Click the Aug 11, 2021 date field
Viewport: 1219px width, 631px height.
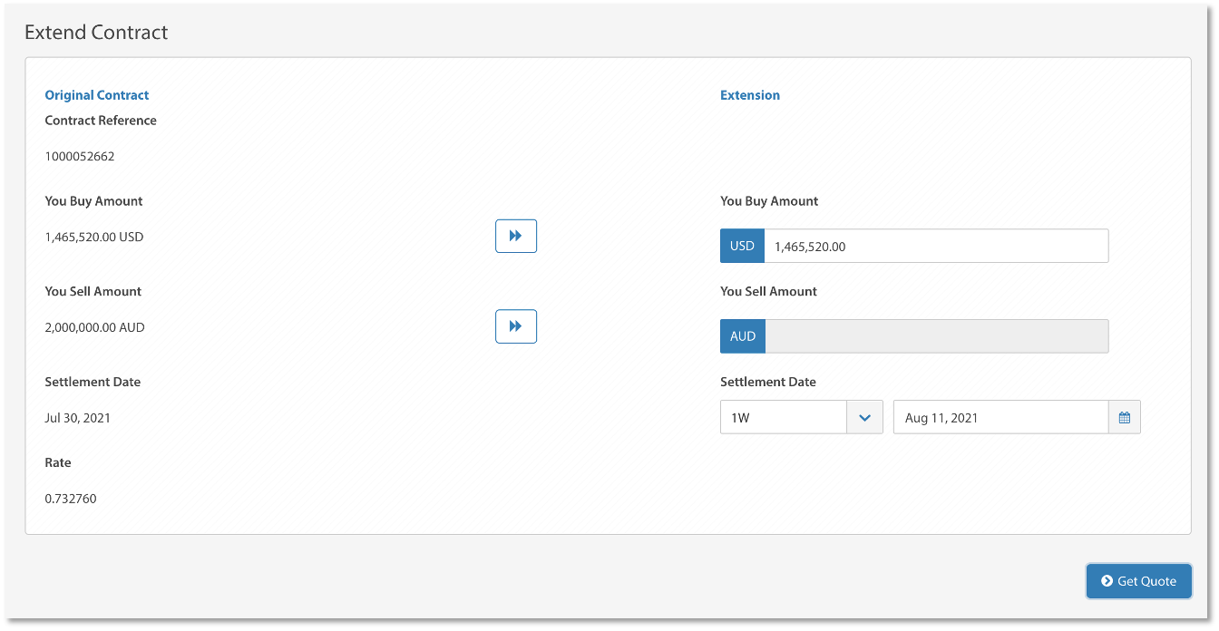point(1000,418)
